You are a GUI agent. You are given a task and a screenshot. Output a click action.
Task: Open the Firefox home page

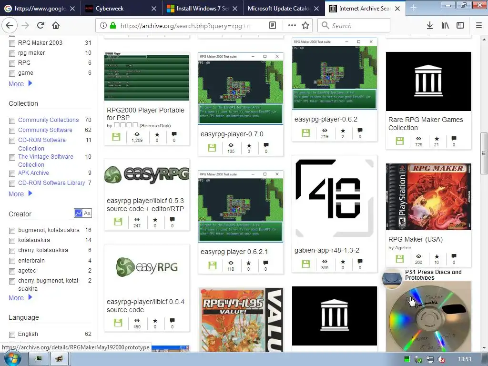pos(56,26)
